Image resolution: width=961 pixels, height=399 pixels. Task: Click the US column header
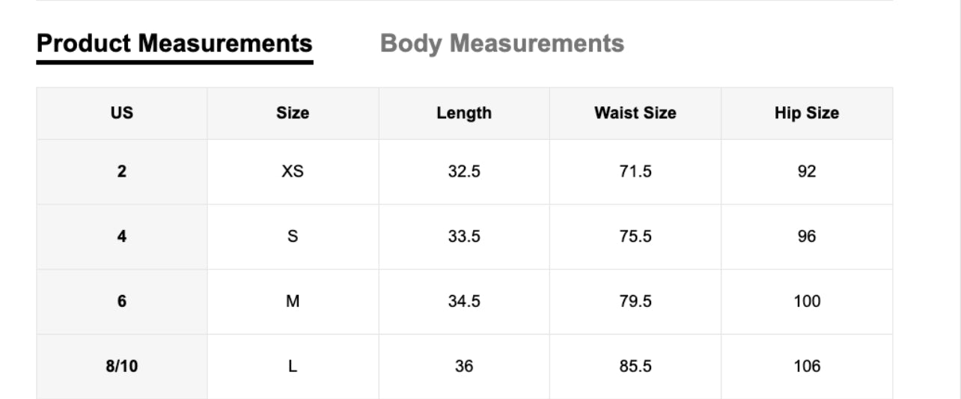122,113
